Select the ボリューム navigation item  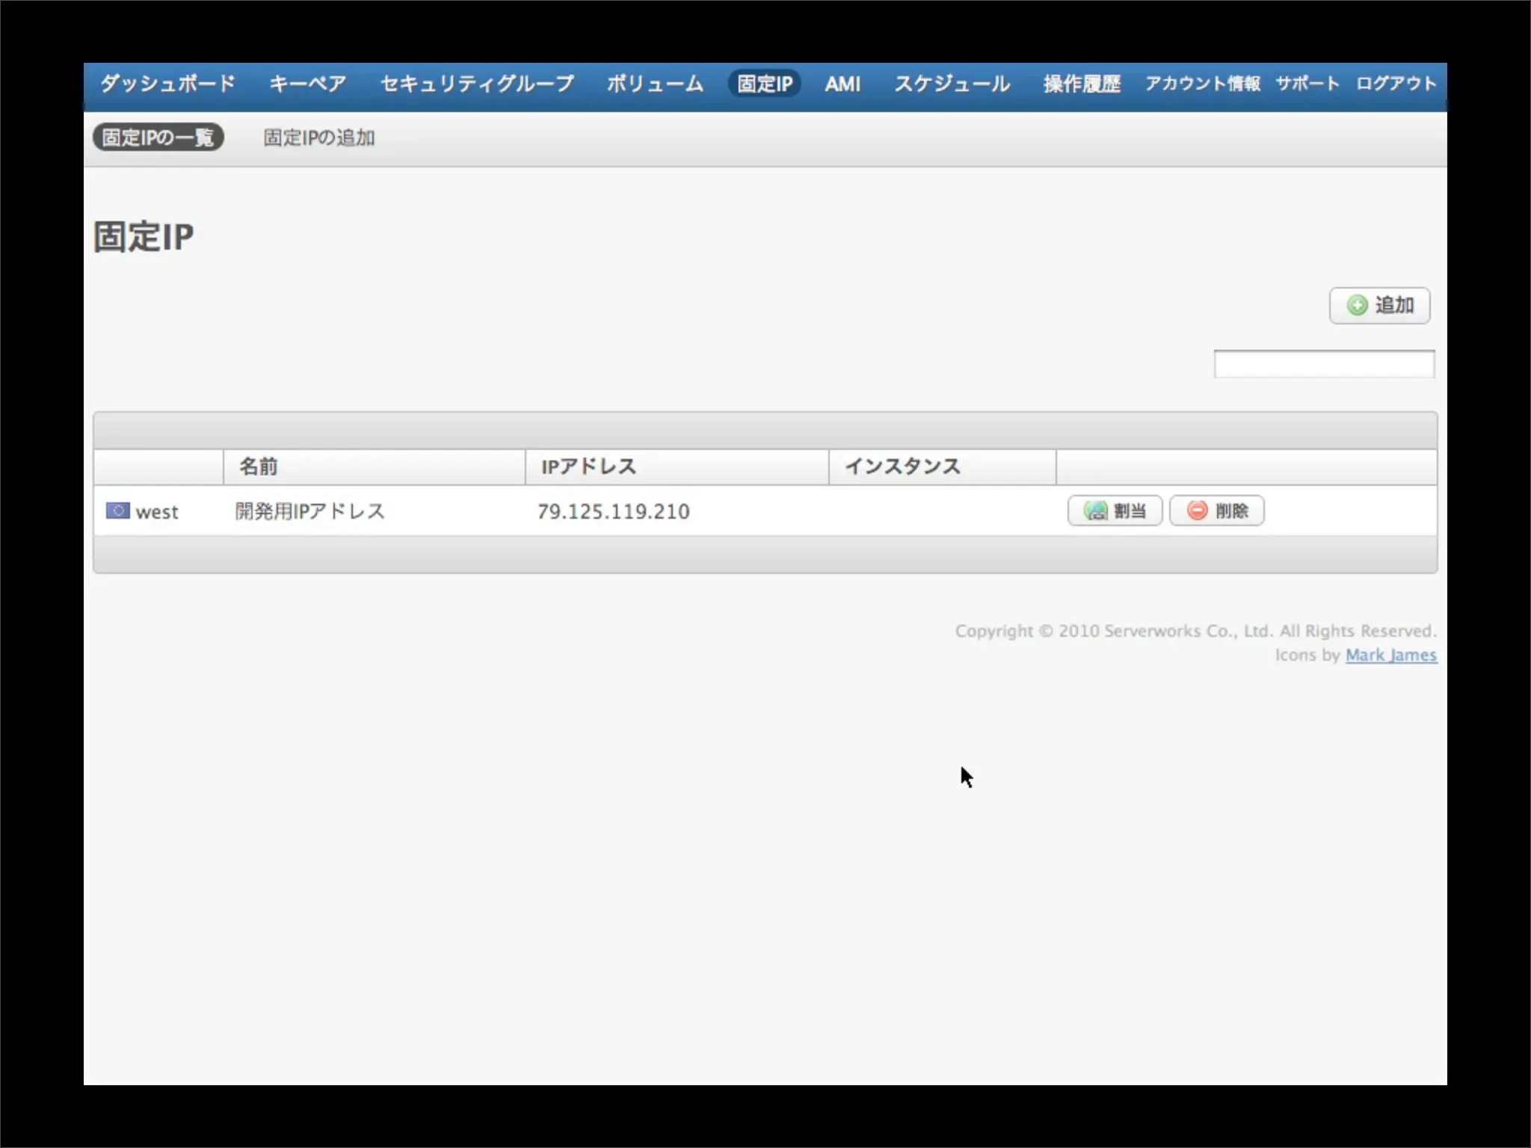[655, 84]
